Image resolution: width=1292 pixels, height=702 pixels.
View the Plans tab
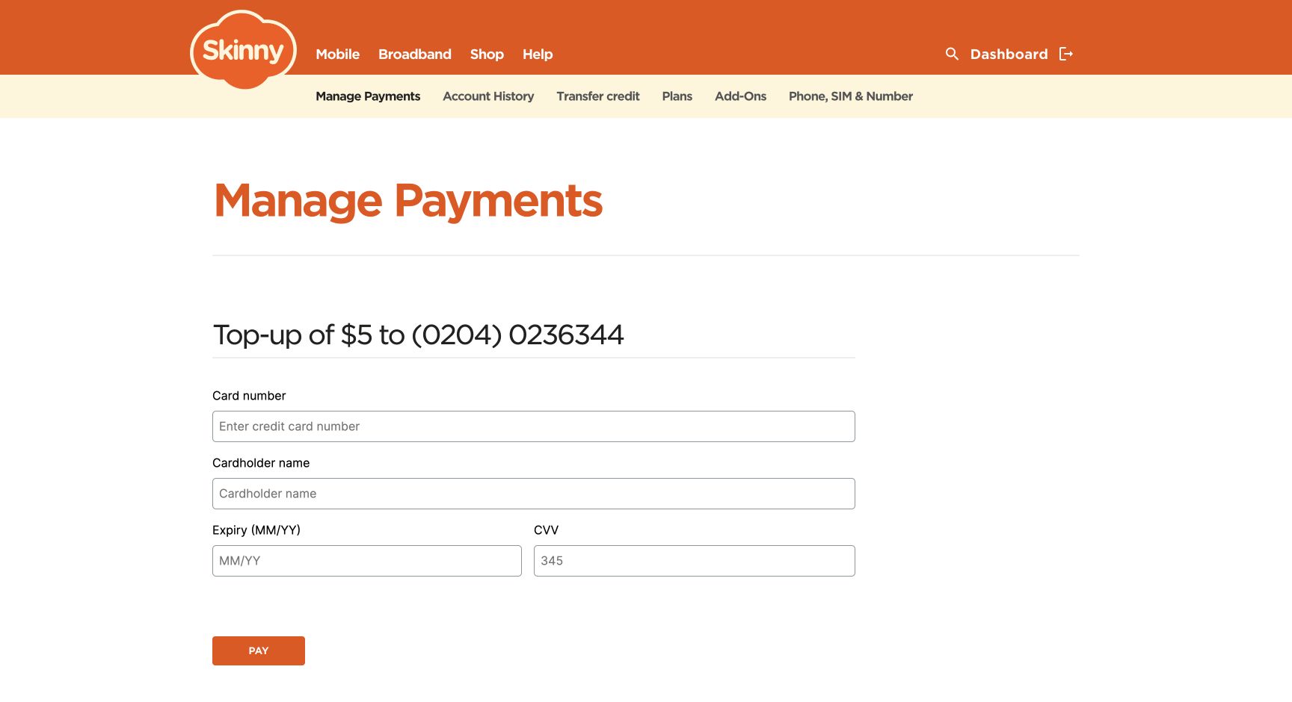coord(677,96)
